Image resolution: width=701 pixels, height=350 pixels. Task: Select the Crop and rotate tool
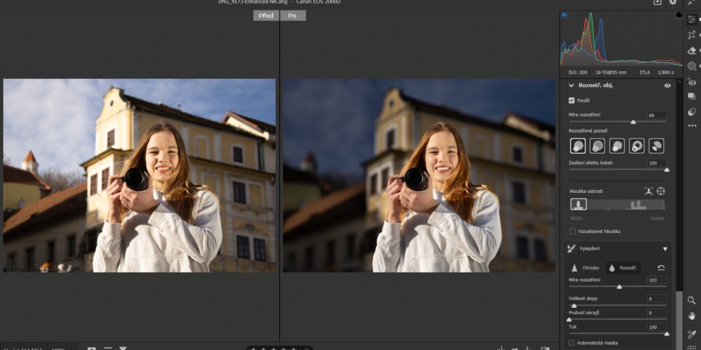point(691,35)
